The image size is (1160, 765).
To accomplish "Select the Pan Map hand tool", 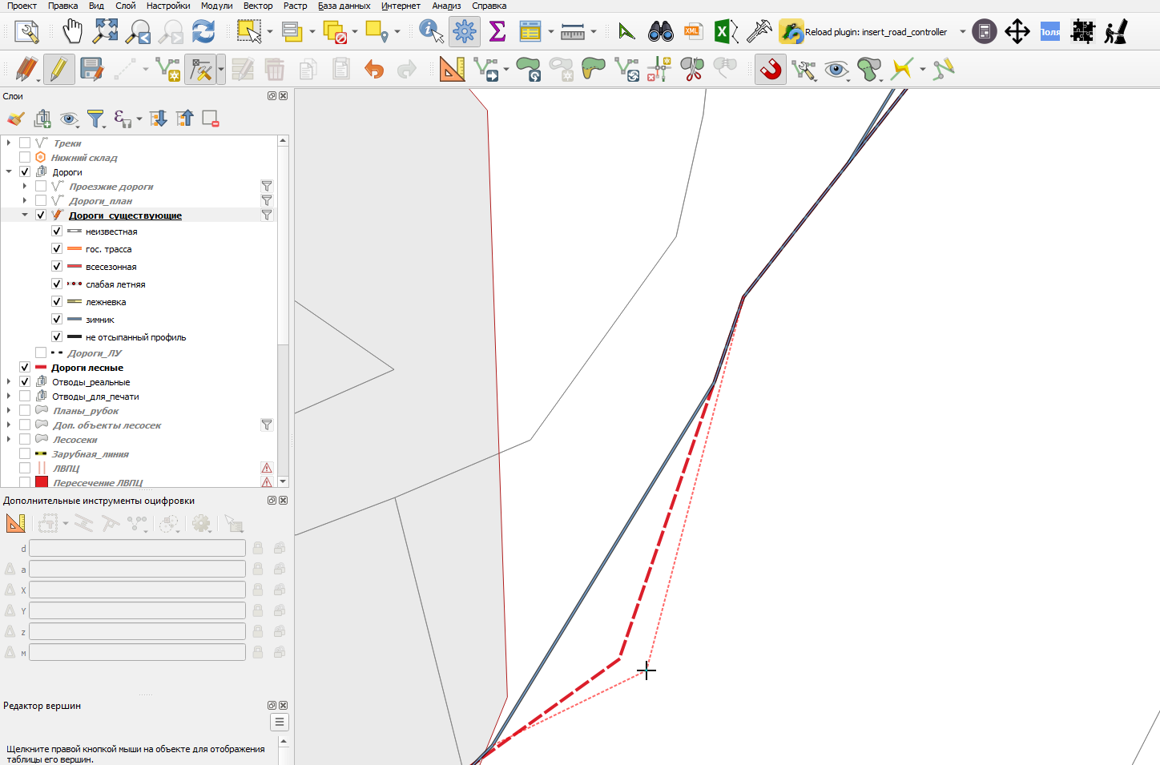I will pyautogui.click(x=72, y=32).
